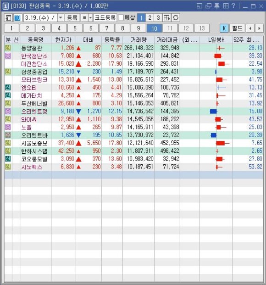
Task: Select the 삼성중공업 stock row name
Action: [x=34, y=72]
